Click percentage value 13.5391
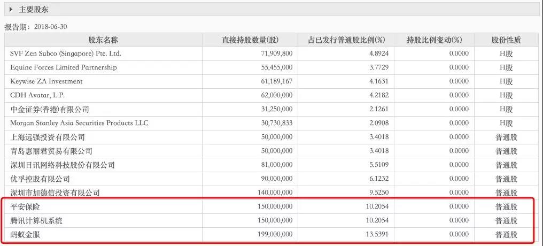The width and height of the screenshot is (543, 246). click(376, 235)
